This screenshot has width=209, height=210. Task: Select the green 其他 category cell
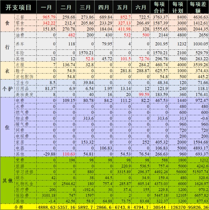point(7,180)
